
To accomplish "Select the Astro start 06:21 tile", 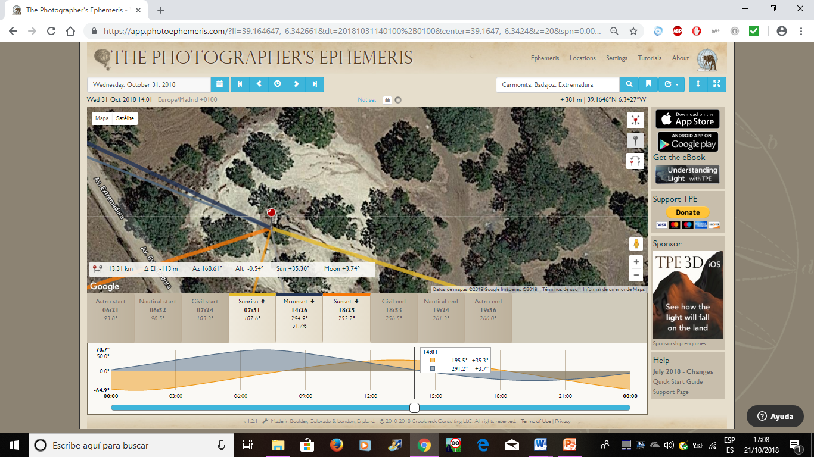I will (x=111, y=317).
